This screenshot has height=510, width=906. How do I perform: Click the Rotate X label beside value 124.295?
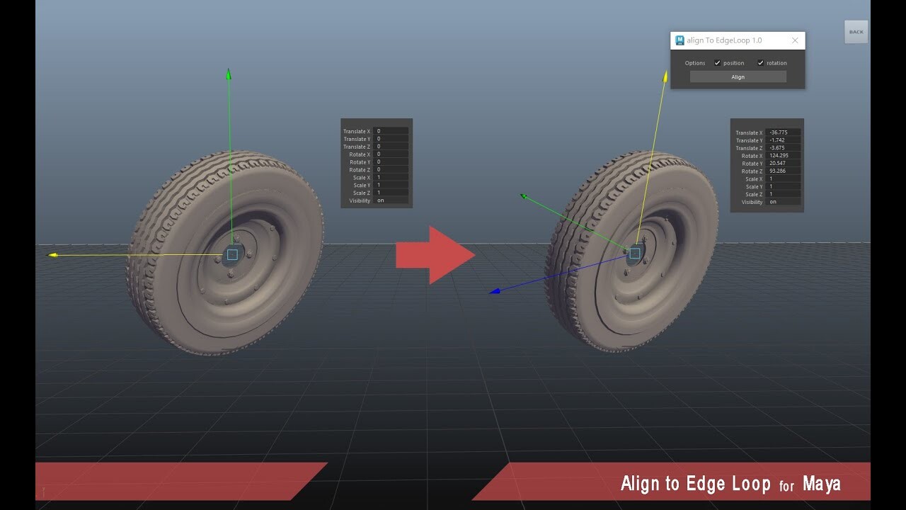(752, 156)
